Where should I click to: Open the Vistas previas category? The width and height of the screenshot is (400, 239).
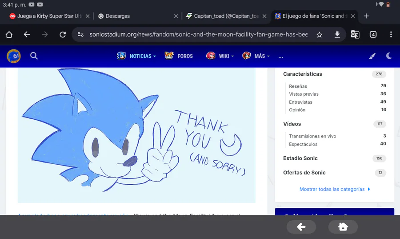(304, 94)
